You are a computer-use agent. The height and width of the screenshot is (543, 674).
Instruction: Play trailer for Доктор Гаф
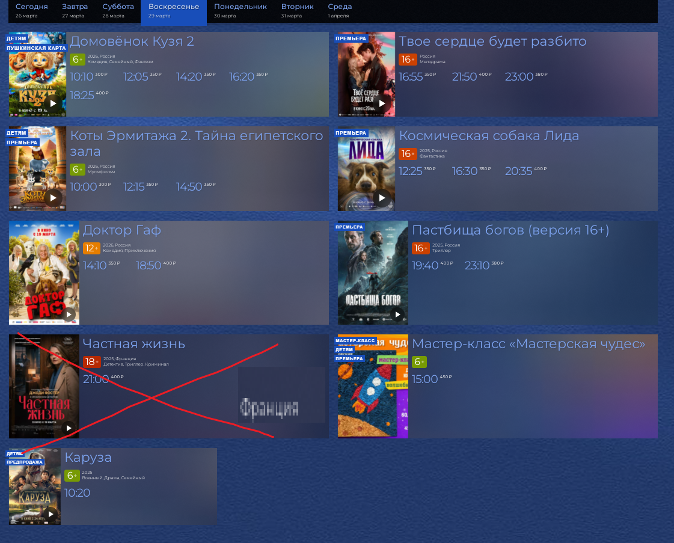pos(69,314)
